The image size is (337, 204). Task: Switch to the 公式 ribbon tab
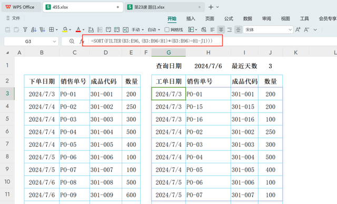pyautogui.click(x=229, y=18)
